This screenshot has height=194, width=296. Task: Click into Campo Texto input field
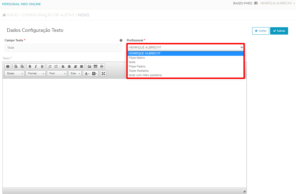pos(63,48)
